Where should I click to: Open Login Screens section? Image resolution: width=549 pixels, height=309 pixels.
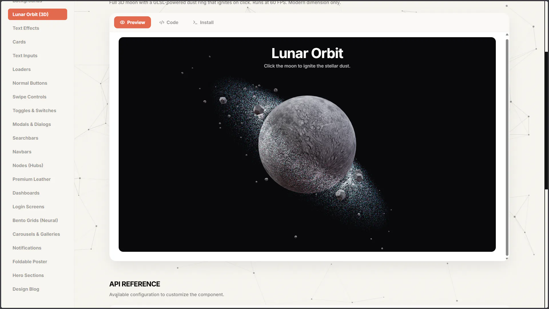37,207
